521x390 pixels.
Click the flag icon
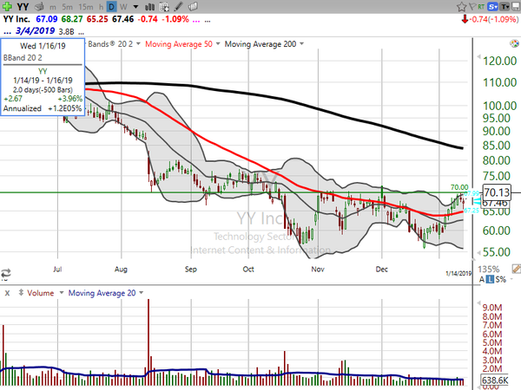(x=472, y=6)
